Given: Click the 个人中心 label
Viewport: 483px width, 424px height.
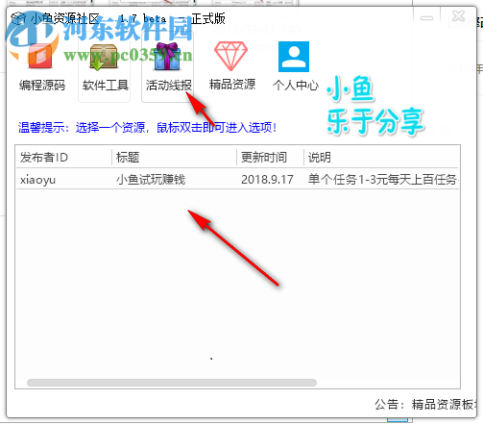Looking at the screenshot, I should click(296, 86).
